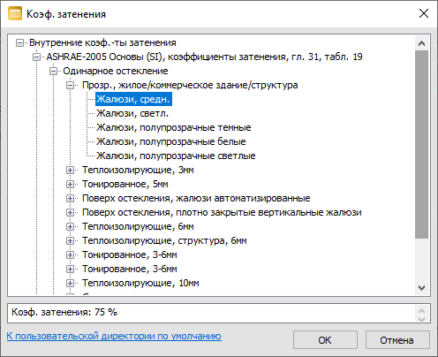Image resolution: width=438 pixels, height=357 pixels.
Task: Expand the Тонированное, 5мм node
Action: click(x=70, y=184)
